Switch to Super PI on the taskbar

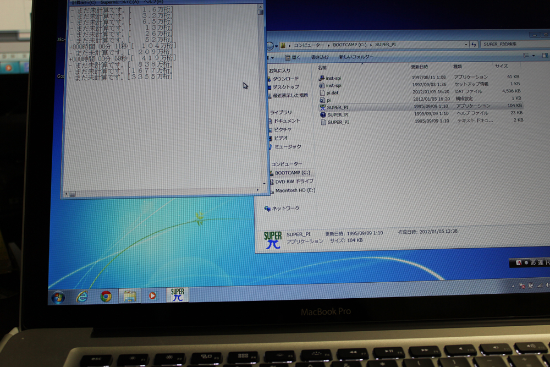coord(177,295)
